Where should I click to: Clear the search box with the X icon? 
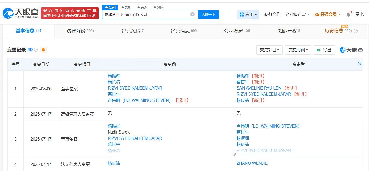click(x=193, y=14)
